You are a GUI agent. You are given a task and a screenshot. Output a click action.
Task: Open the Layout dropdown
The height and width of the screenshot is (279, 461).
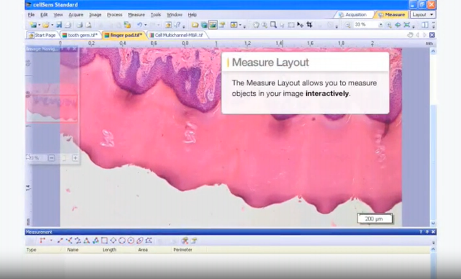[x=423, y=14]
